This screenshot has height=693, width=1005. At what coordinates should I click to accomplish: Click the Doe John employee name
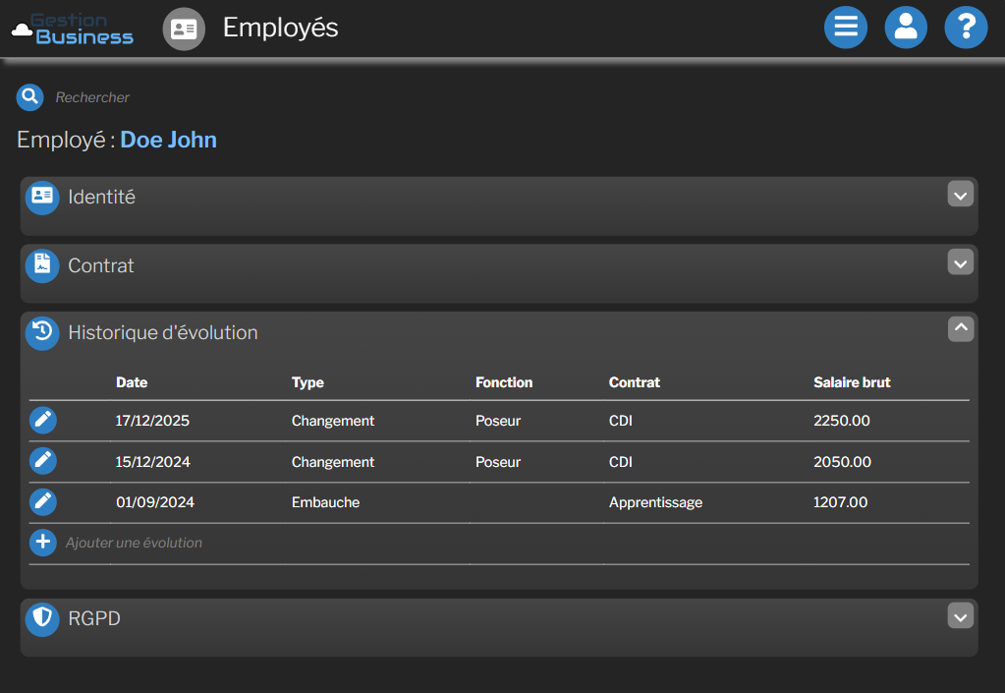(x=168, y=140)
